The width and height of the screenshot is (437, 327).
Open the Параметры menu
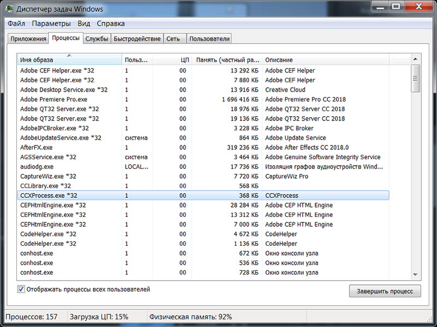(51, 23)
